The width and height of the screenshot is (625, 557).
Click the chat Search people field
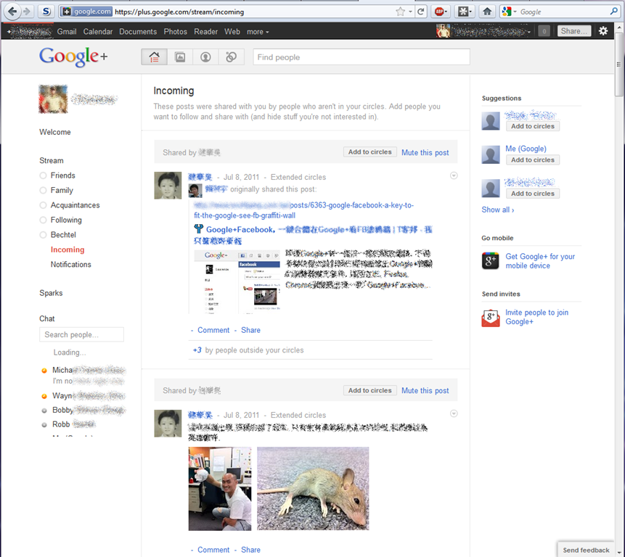81,334
